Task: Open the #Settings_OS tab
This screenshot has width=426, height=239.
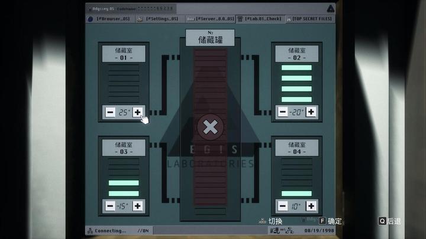Action: point(160,19)
